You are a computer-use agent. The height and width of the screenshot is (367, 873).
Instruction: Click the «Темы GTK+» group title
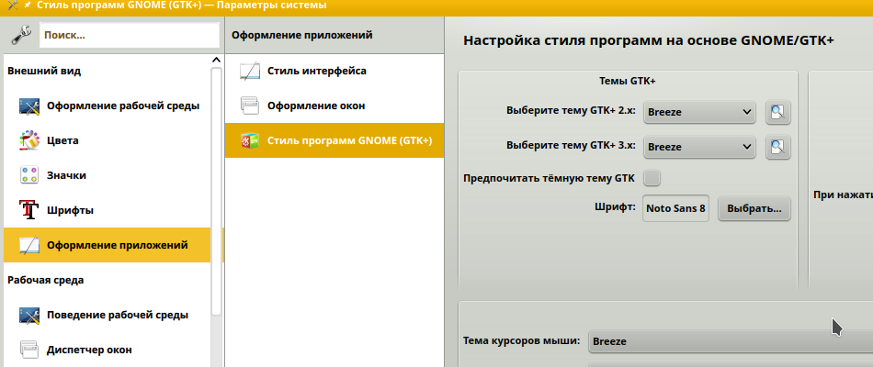click(x=628, y=81)
